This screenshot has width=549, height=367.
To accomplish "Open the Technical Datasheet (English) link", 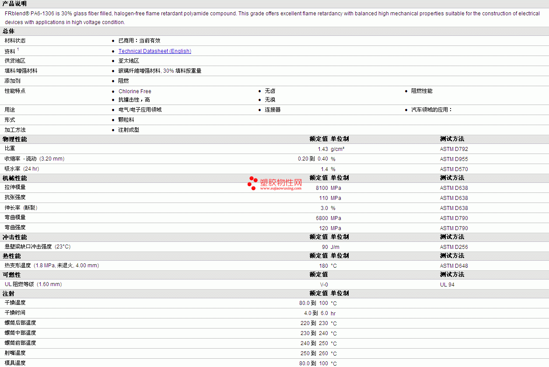I will click(x=155, y=51).
